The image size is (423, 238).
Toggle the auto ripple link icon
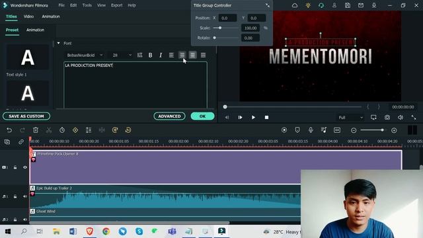[x=20, y=141]
